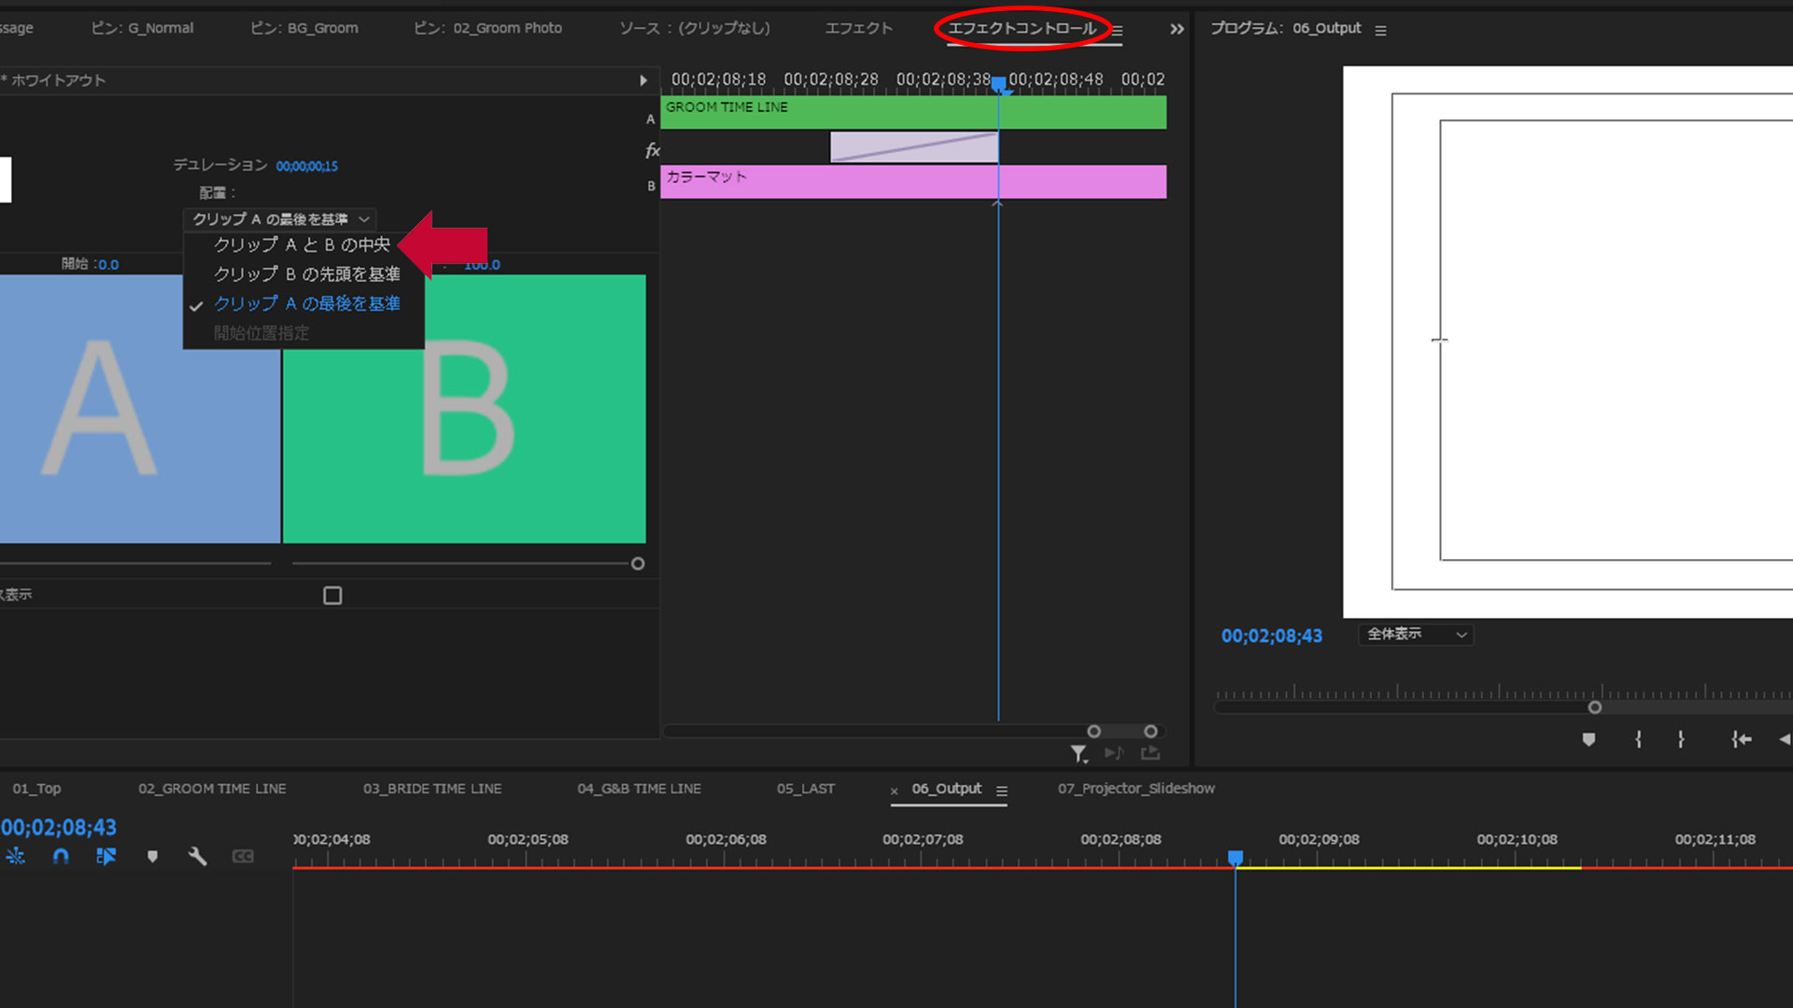This screenshot has height=1008, width=1793.
Task: Switch to the ソース: (クリップなし) tab
Action: click(695, 28)
